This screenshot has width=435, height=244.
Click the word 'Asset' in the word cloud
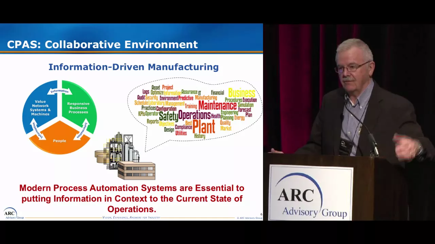click(156, 87)
